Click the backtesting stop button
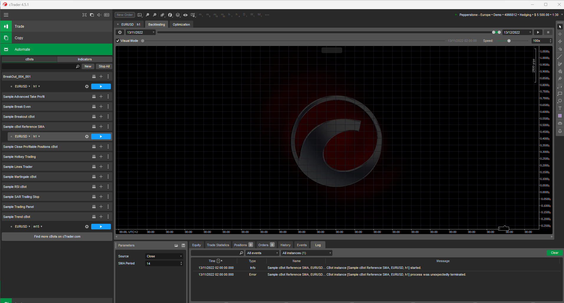Screen dimensions: 564x303 [548, 32]
